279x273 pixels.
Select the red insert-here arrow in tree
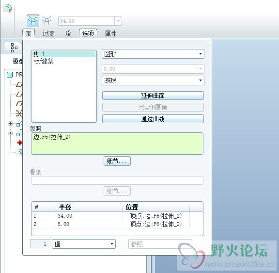point(20,143)
